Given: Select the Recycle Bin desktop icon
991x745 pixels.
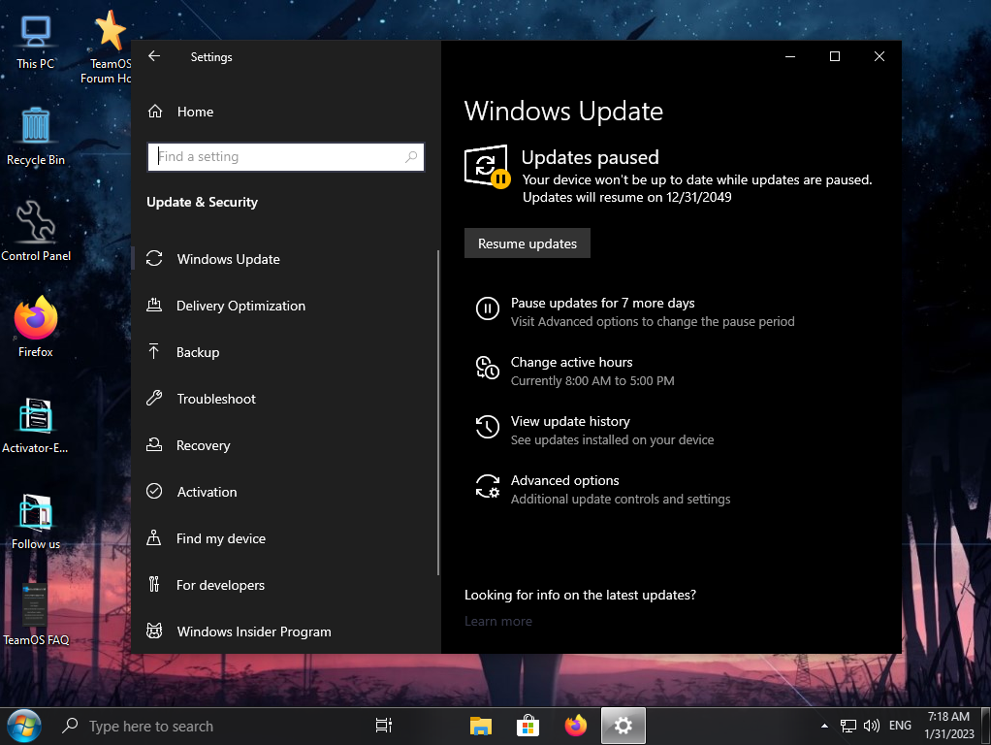Looking at the screenshot, I should tap(35, 137).
